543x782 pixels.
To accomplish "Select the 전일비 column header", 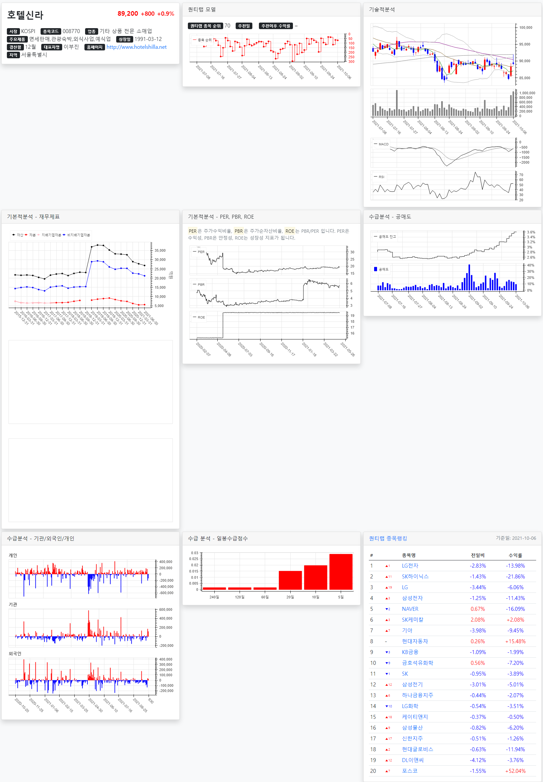I will [x=478, y=555].
